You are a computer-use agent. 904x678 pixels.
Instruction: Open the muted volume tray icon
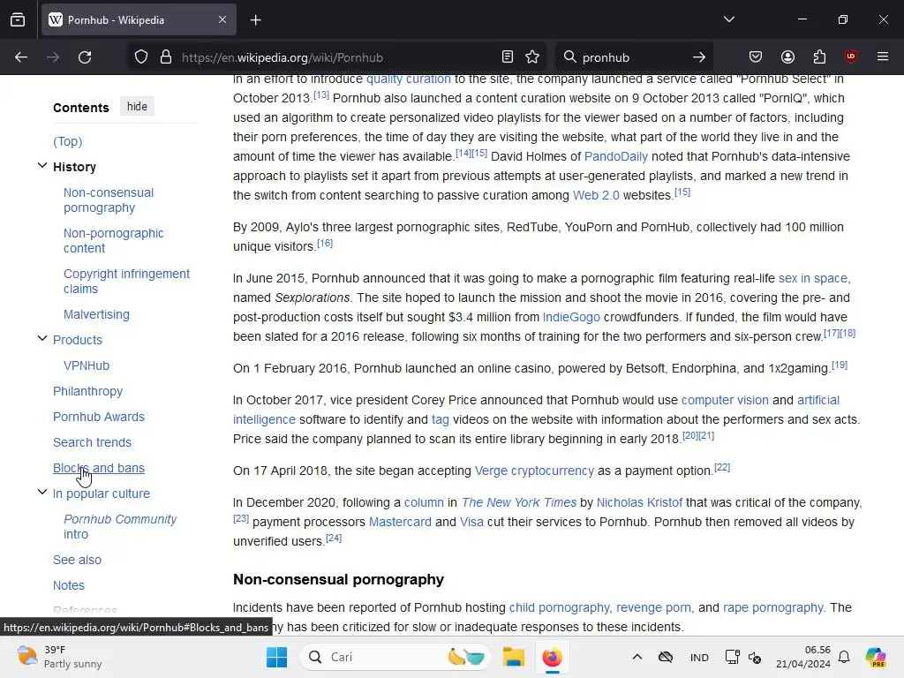click(755, 657)
